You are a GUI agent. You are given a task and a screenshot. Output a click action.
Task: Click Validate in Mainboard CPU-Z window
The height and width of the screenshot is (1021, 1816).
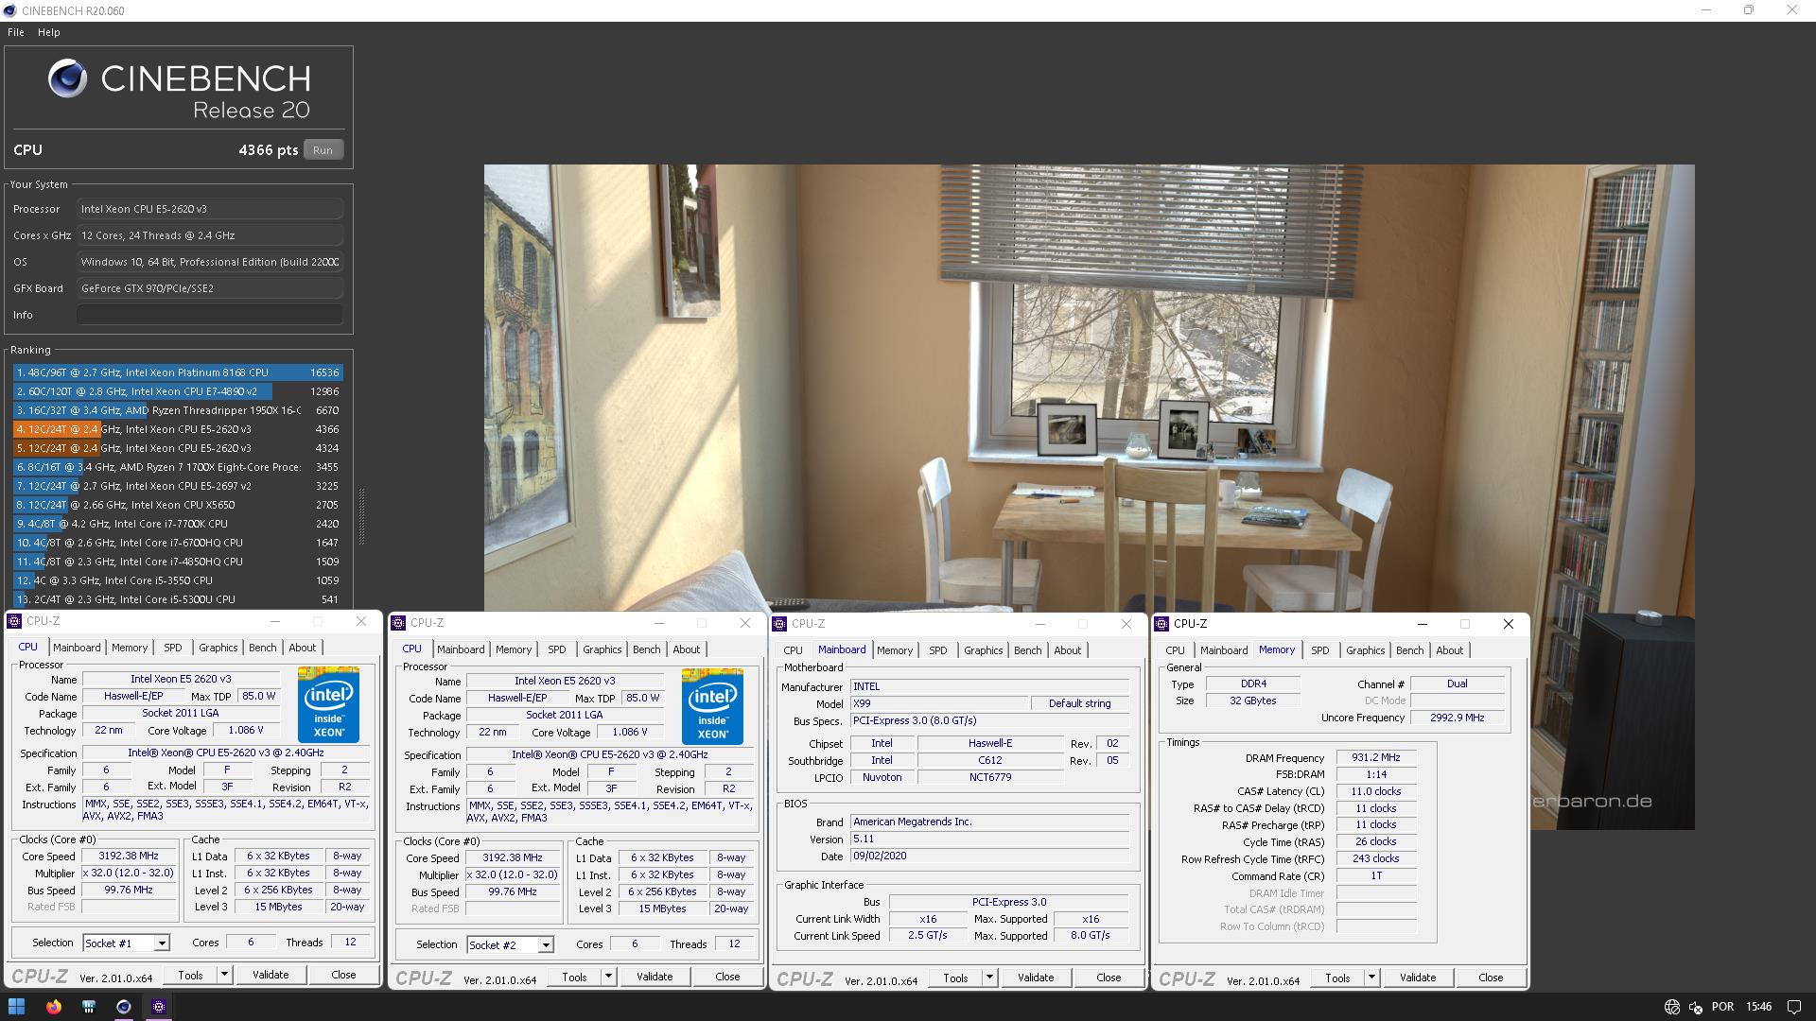(1036, 978)
